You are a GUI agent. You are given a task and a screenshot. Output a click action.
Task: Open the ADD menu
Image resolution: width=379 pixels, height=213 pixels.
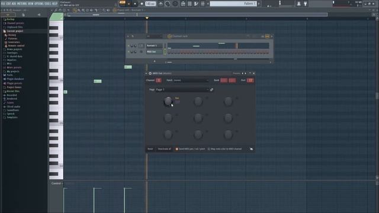pos(14,4)
